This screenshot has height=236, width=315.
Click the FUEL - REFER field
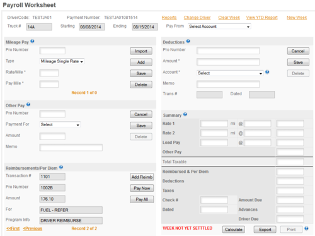pyautogui.click(x=71, y=210)
